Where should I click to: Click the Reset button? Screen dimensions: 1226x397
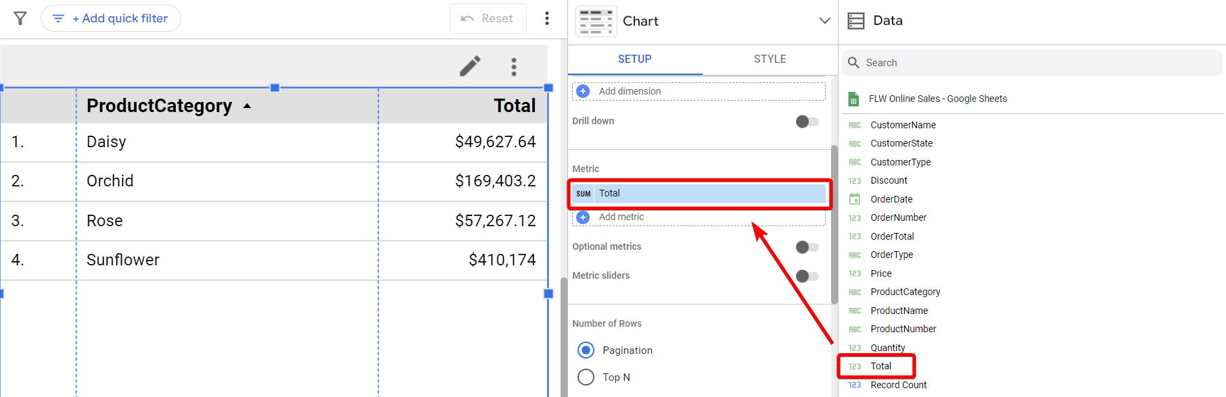click(488, 18)
